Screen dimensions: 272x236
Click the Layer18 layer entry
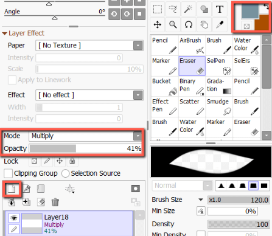pyautogui.click(x=69, y=223)
